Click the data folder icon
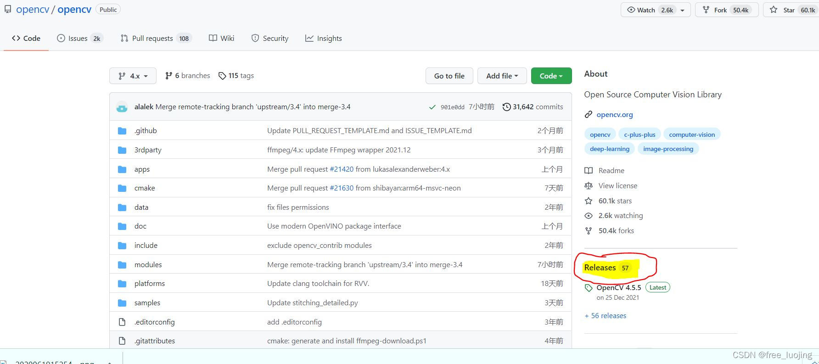The width and height of the screenshot is (819, 364). [x=122, y=207]
